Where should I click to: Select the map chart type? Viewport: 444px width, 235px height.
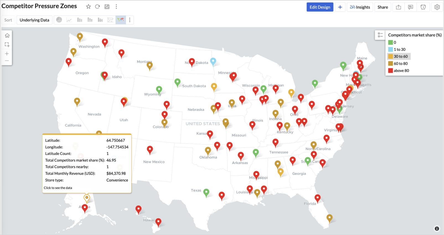121,20
